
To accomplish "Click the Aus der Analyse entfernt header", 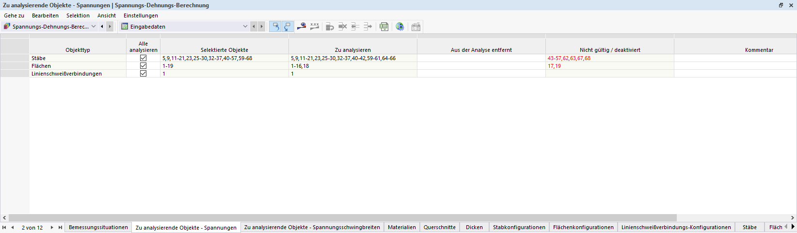I will tap(481, 46).
